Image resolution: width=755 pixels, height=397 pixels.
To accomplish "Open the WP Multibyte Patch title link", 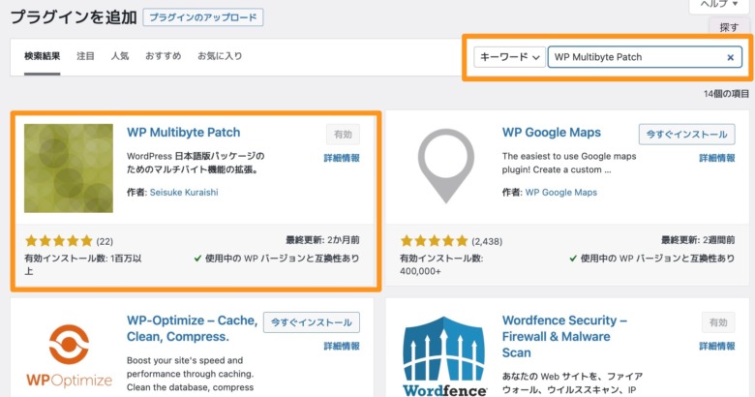I will click(x=184, y=133).
